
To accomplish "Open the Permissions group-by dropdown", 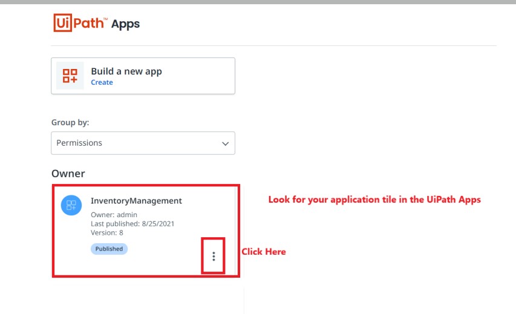I will tap(143, 143).
